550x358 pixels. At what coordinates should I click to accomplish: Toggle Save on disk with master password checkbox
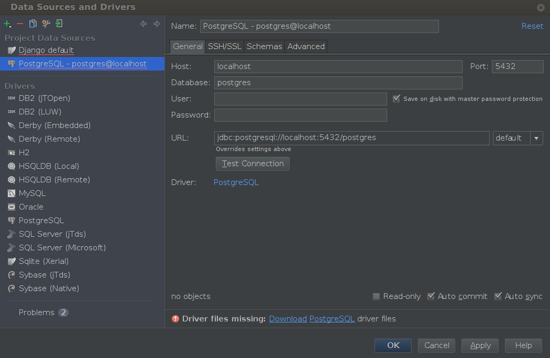coord(397,99)
